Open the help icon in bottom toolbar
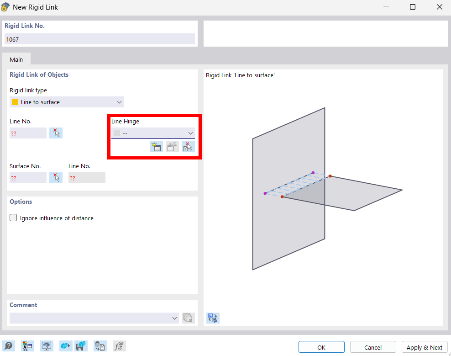The width and height of the screenshot is (451, 356). pos(8,346)
